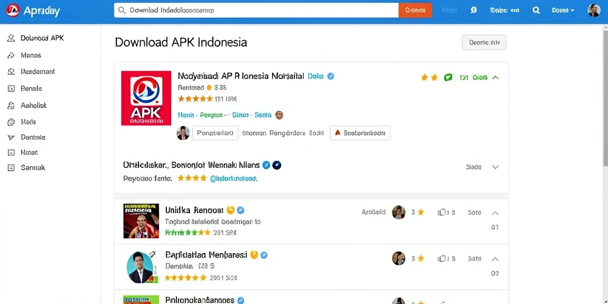Click the Barfidatlaq Menbanesi title text

pos(206,255)
